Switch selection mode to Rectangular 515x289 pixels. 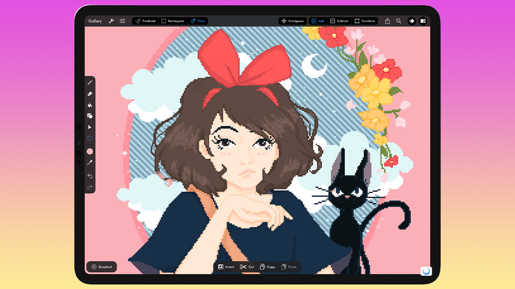[173, 21]
